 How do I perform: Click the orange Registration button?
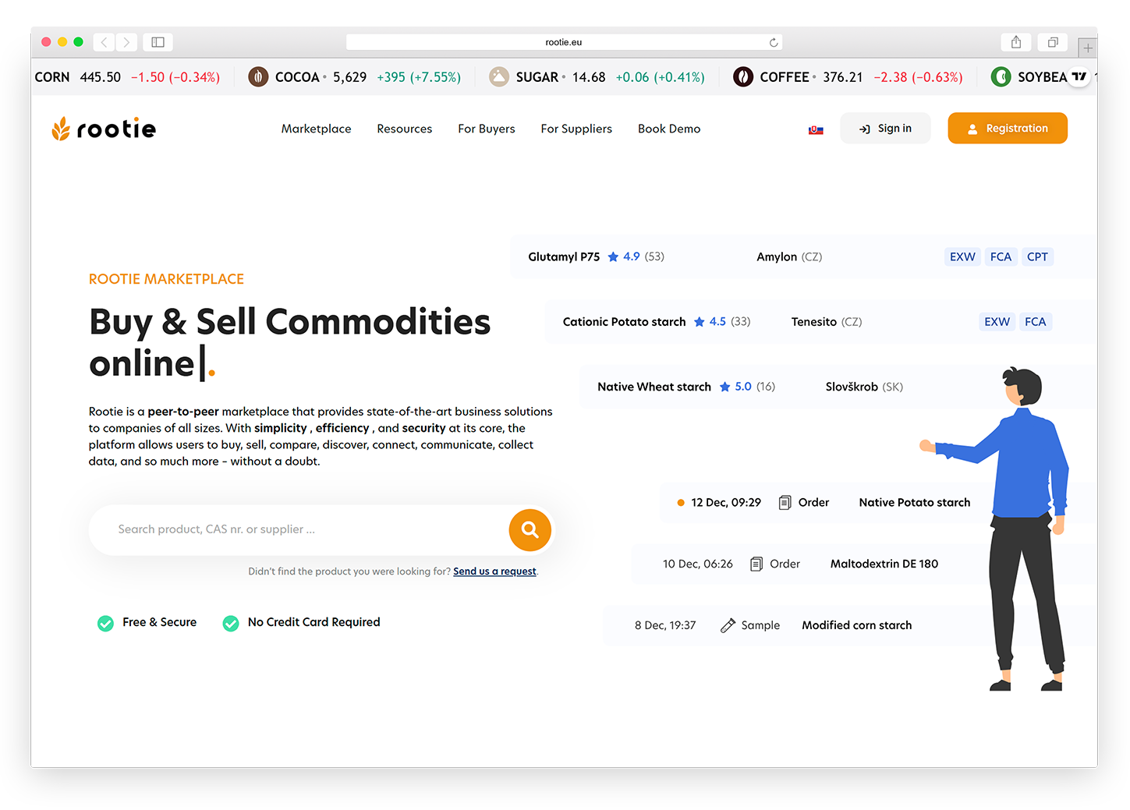1007,129
